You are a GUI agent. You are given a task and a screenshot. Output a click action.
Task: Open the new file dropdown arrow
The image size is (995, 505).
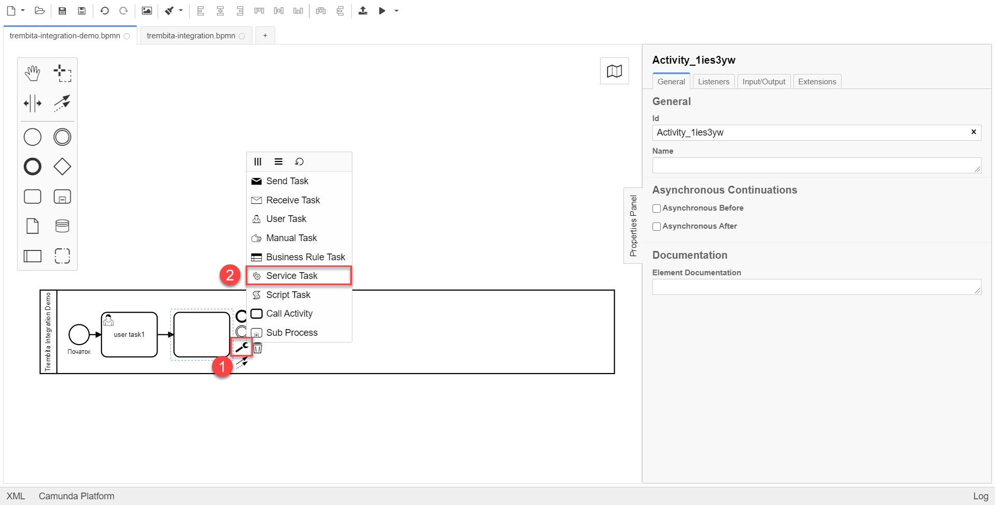tap(23, 10)
